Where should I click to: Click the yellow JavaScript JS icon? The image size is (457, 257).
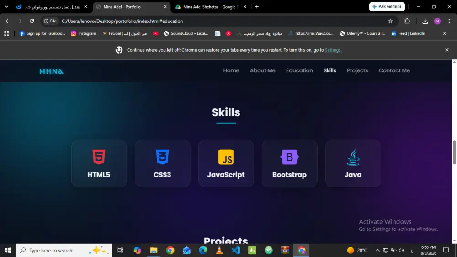tap(226, 157)
